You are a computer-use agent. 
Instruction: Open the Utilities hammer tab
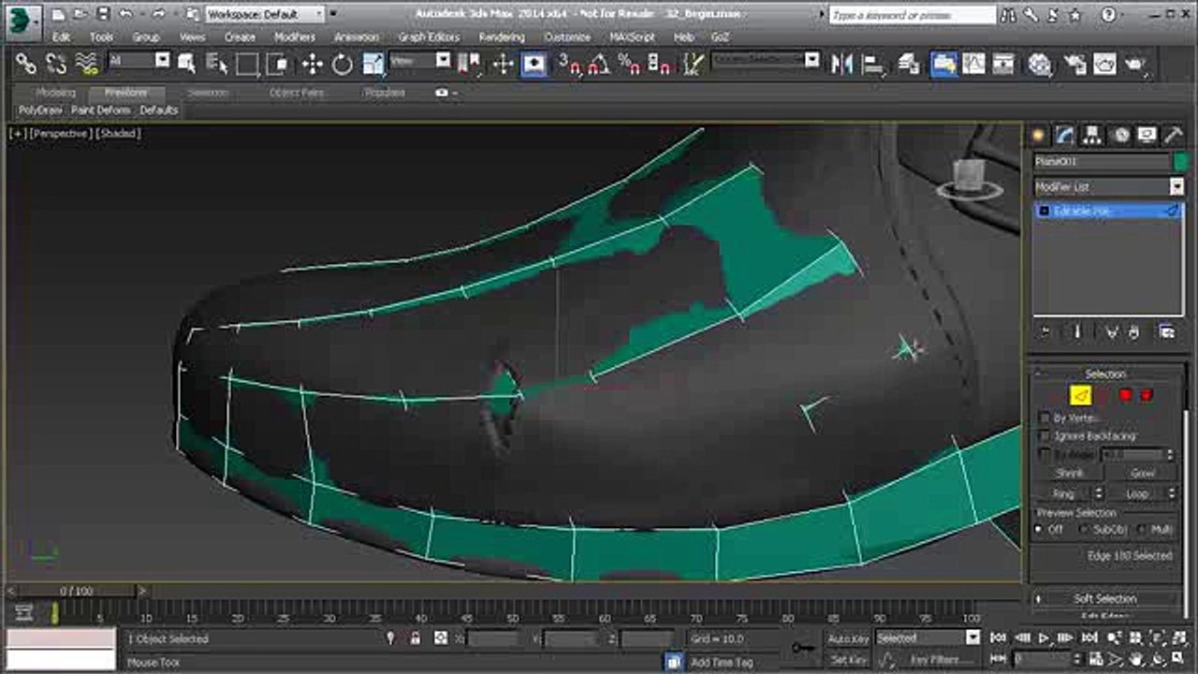(1173, 135)
